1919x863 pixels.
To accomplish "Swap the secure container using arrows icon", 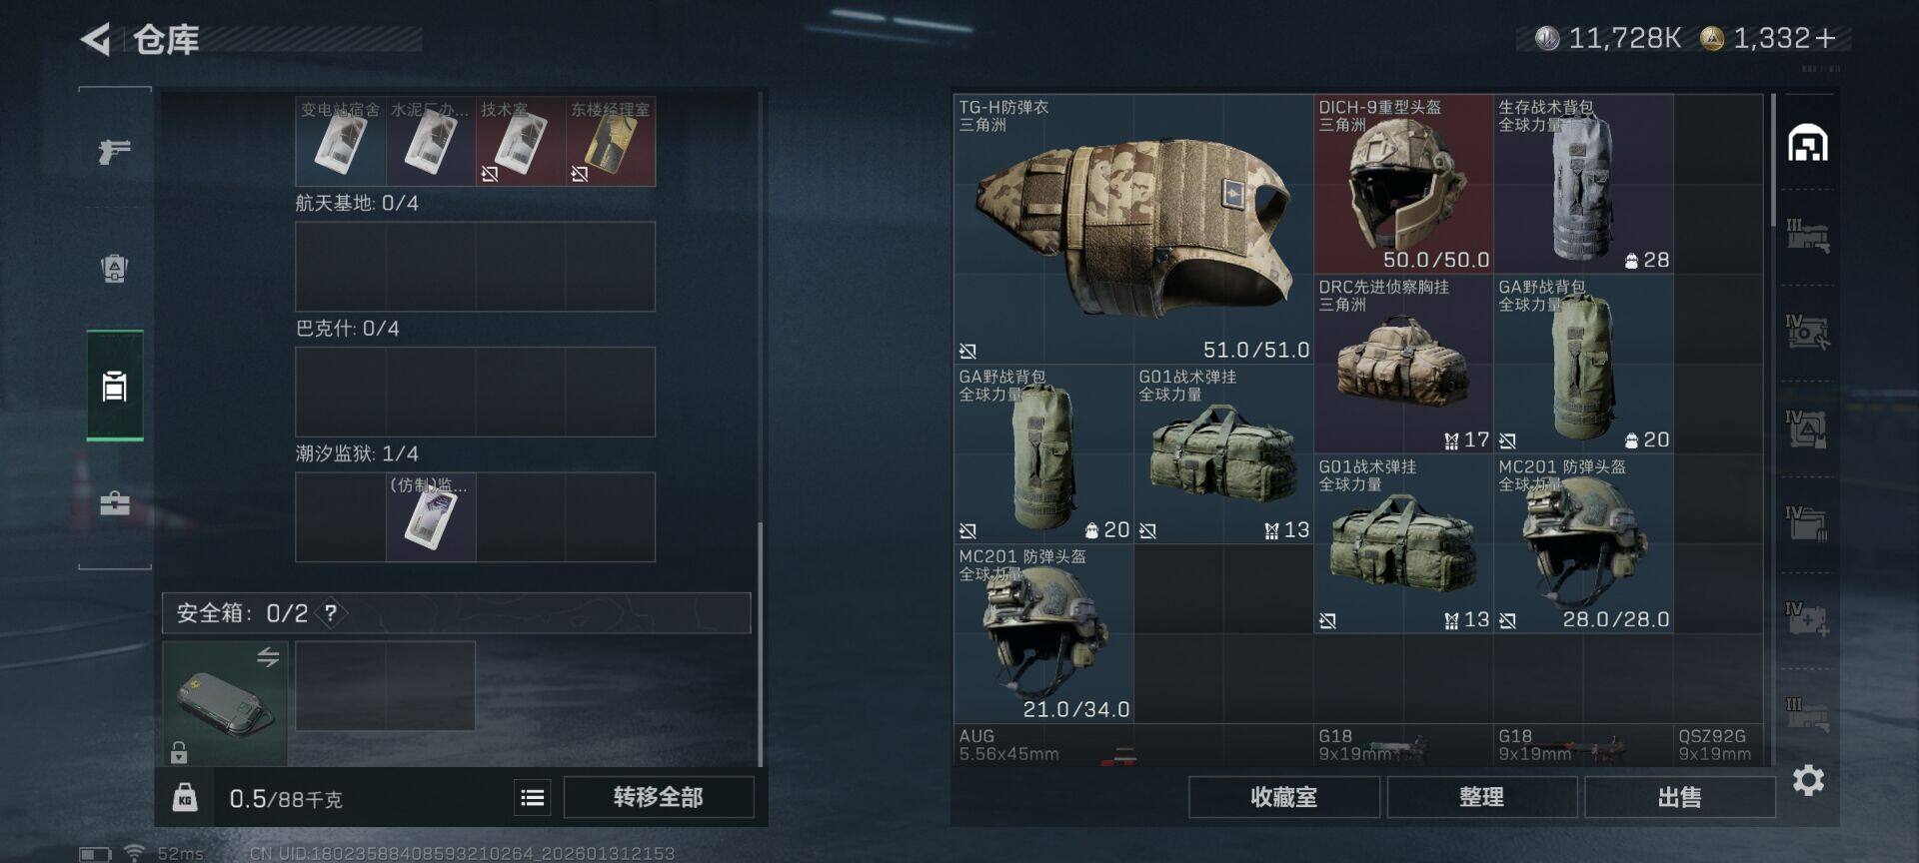I will tap(268, 657).
